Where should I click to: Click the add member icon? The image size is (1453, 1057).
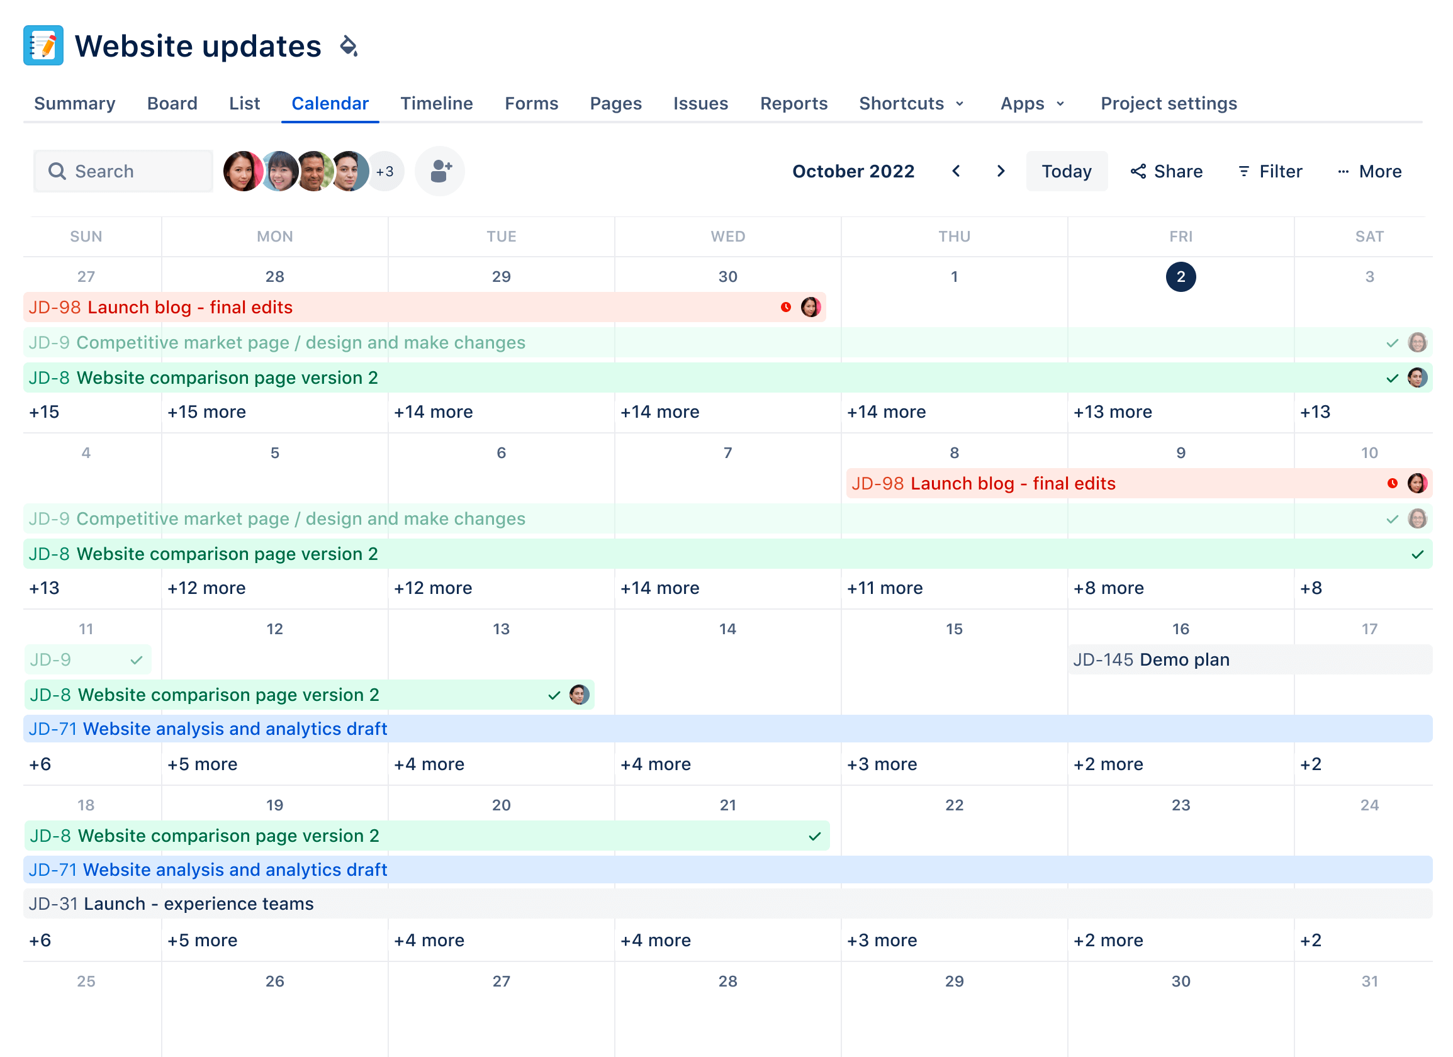tap(439, 171)
